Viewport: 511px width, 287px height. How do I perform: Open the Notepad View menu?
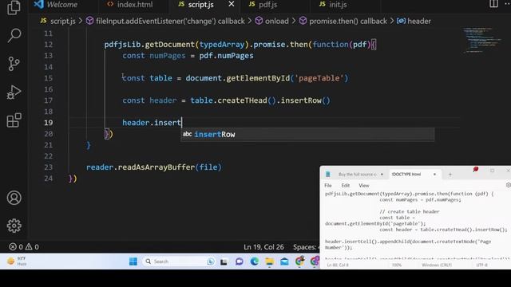tap(364, 186)
